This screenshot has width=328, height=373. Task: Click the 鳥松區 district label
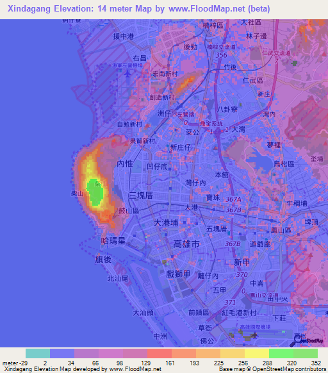coord(284,163)
